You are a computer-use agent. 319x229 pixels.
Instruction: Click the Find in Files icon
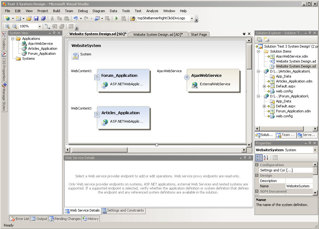pos(133,18)
